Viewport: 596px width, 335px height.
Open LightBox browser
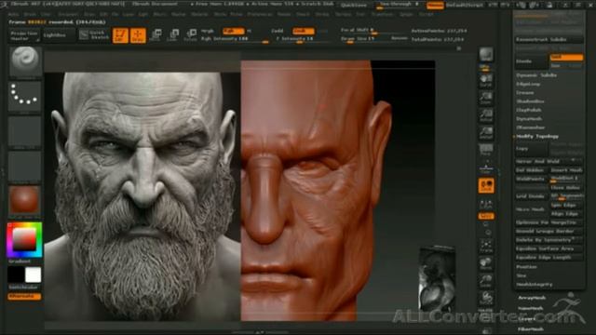click(59, 35)
